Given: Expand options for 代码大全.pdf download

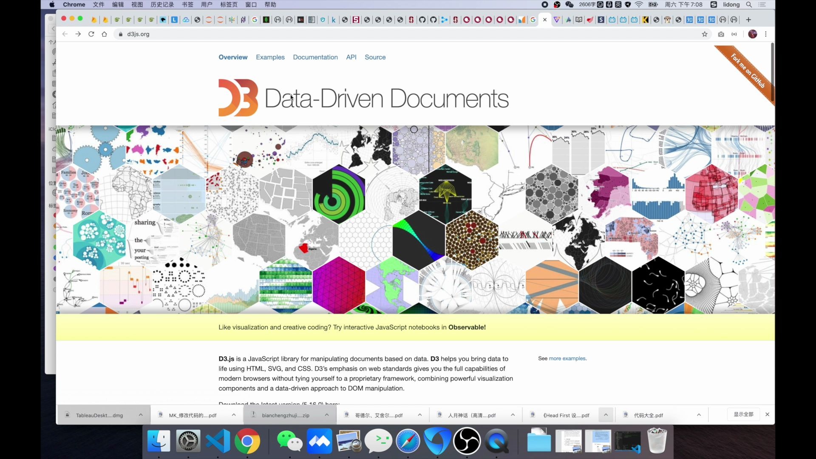Looking at the screenshot, I should (699, 415).
